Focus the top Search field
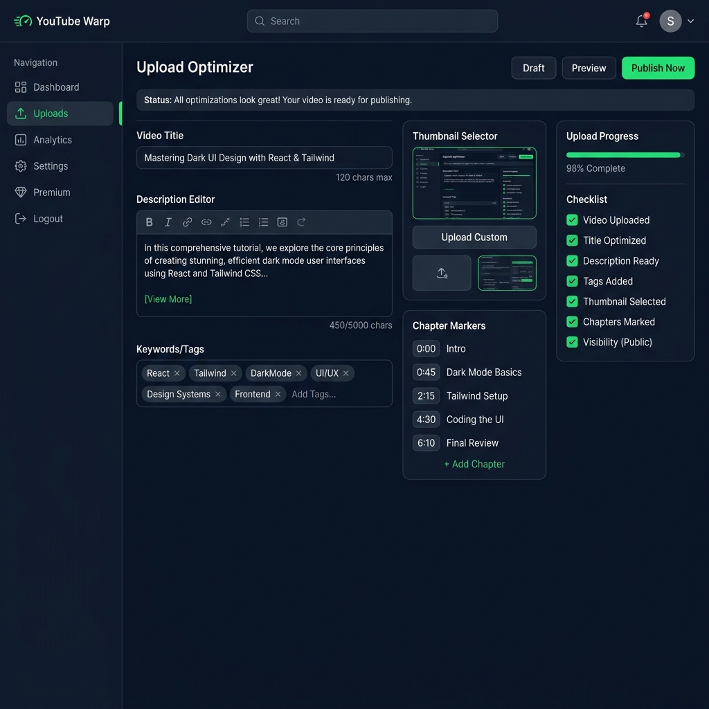This screenshot has height=709, width=709. pos(372,21)
